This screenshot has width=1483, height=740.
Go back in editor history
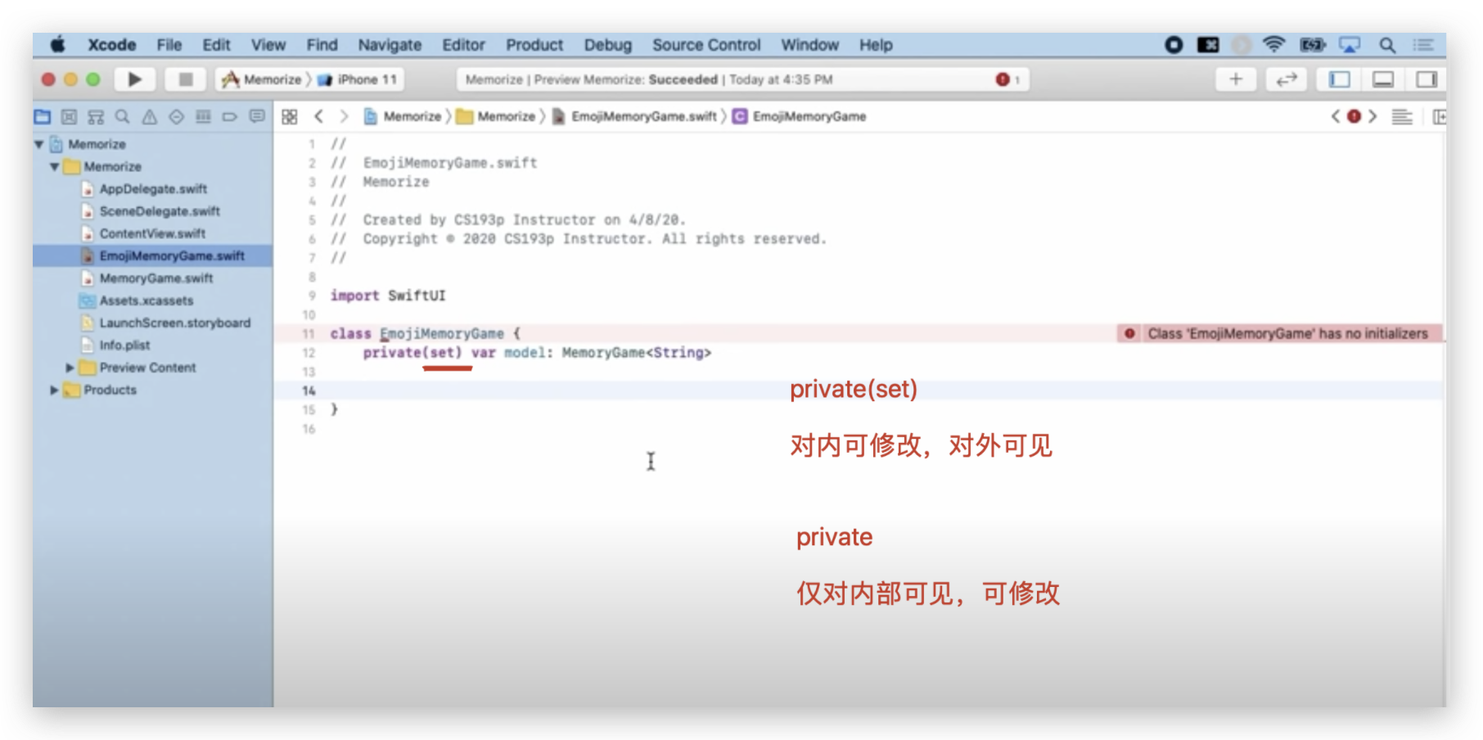318,117
